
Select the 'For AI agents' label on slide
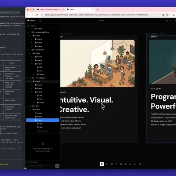pyautogui.click(x=156, y=89)
